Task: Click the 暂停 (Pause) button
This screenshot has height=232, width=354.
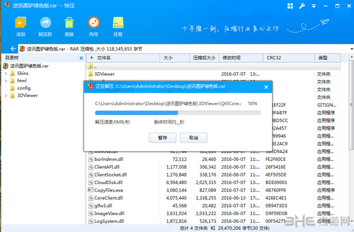Action: 162,138
